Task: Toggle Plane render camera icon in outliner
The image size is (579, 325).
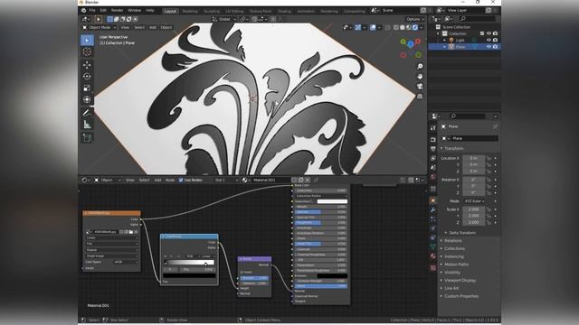Action: click(495, 47)
